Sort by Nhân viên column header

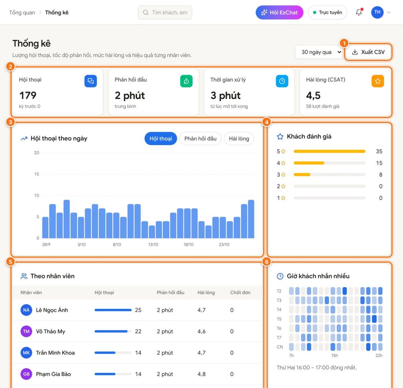click(31, 293)
